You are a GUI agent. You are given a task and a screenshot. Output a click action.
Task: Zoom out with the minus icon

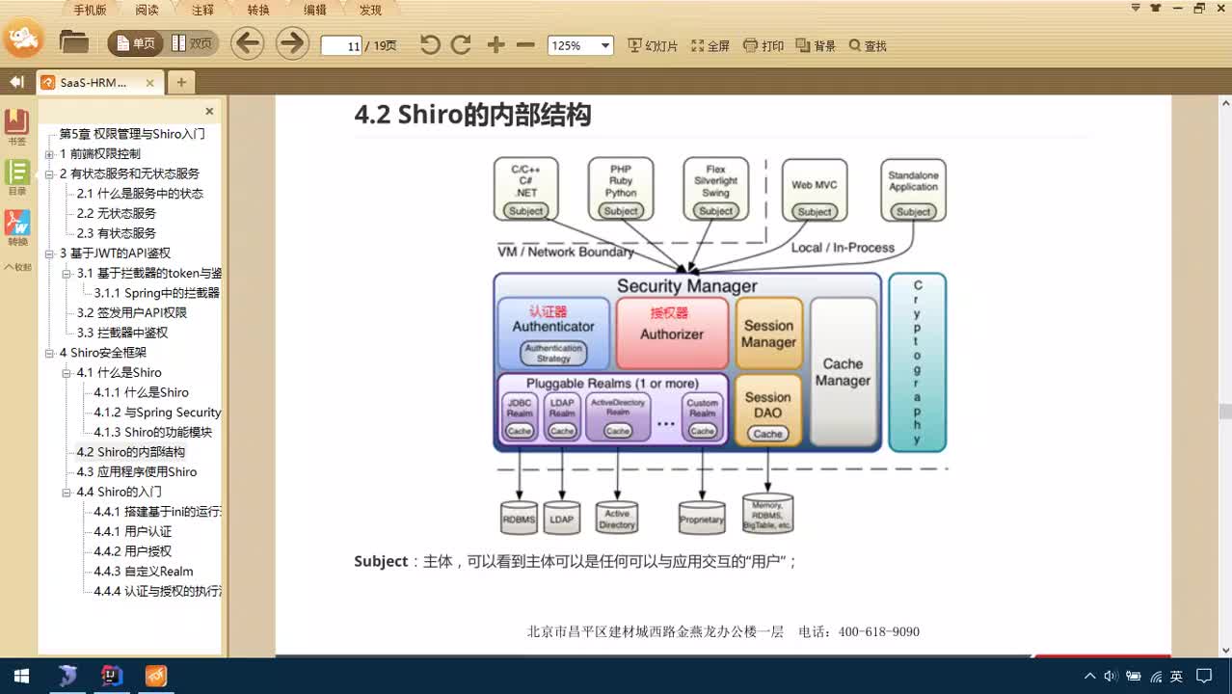tap(525, 44)
